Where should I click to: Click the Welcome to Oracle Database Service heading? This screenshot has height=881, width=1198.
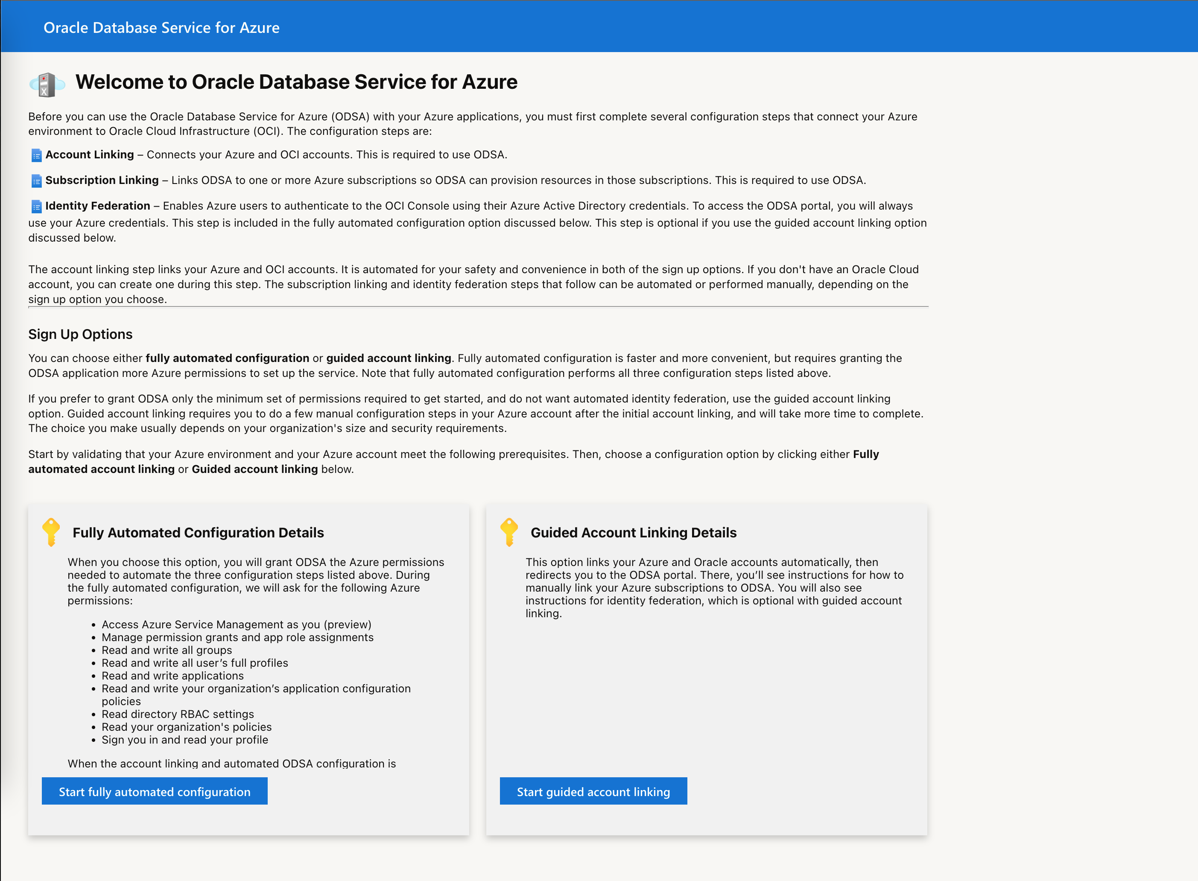(x=297, y=82)
